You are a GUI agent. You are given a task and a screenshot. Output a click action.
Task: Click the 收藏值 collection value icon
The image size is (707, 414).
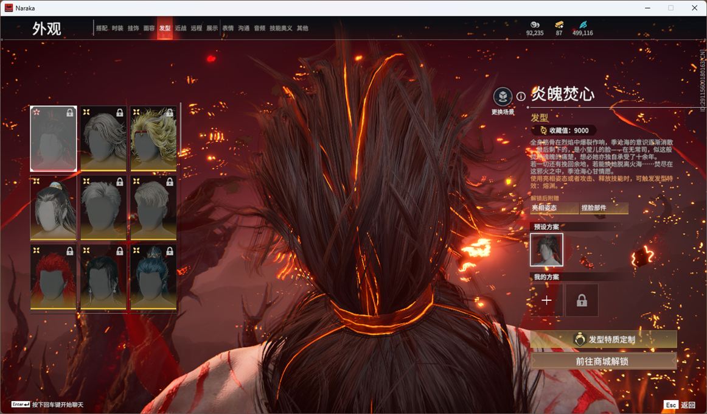click(543, 130)
